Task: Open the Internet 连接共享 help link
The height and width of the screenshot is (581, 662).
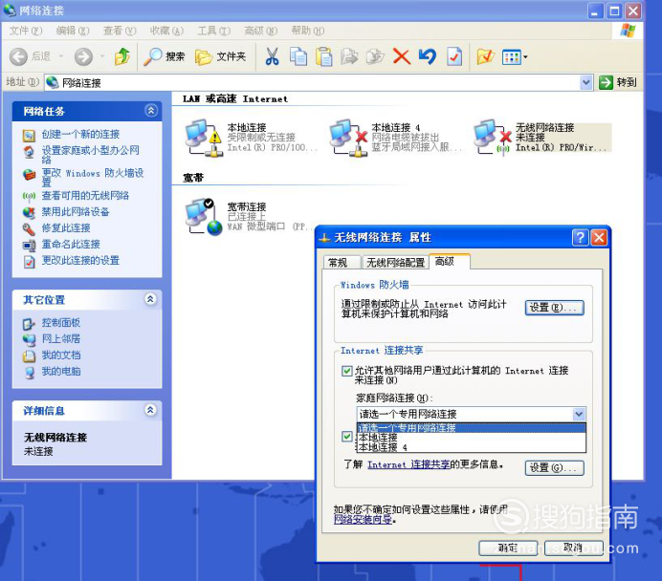Action: tap(408, 464)
